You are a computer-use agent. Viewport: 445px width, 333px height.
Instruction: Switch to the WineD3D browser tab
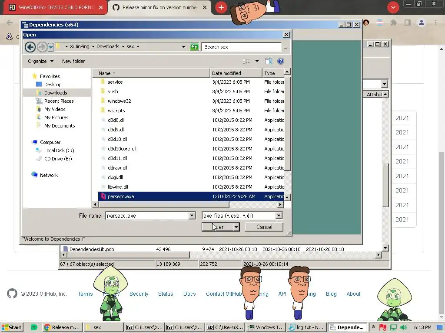coord(56,7)
